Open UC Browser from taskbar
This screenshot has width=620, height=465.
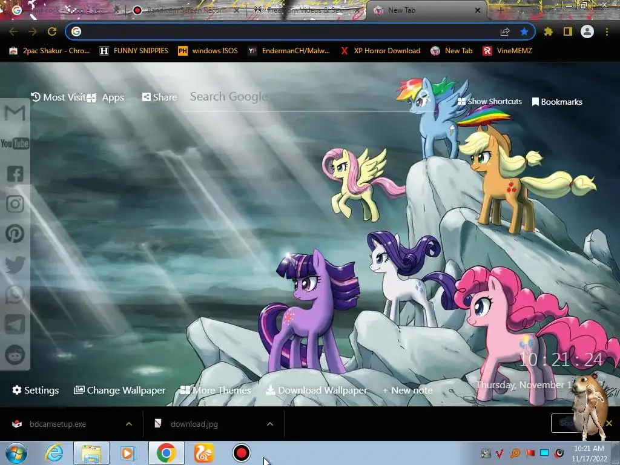[x=204, y=453]
